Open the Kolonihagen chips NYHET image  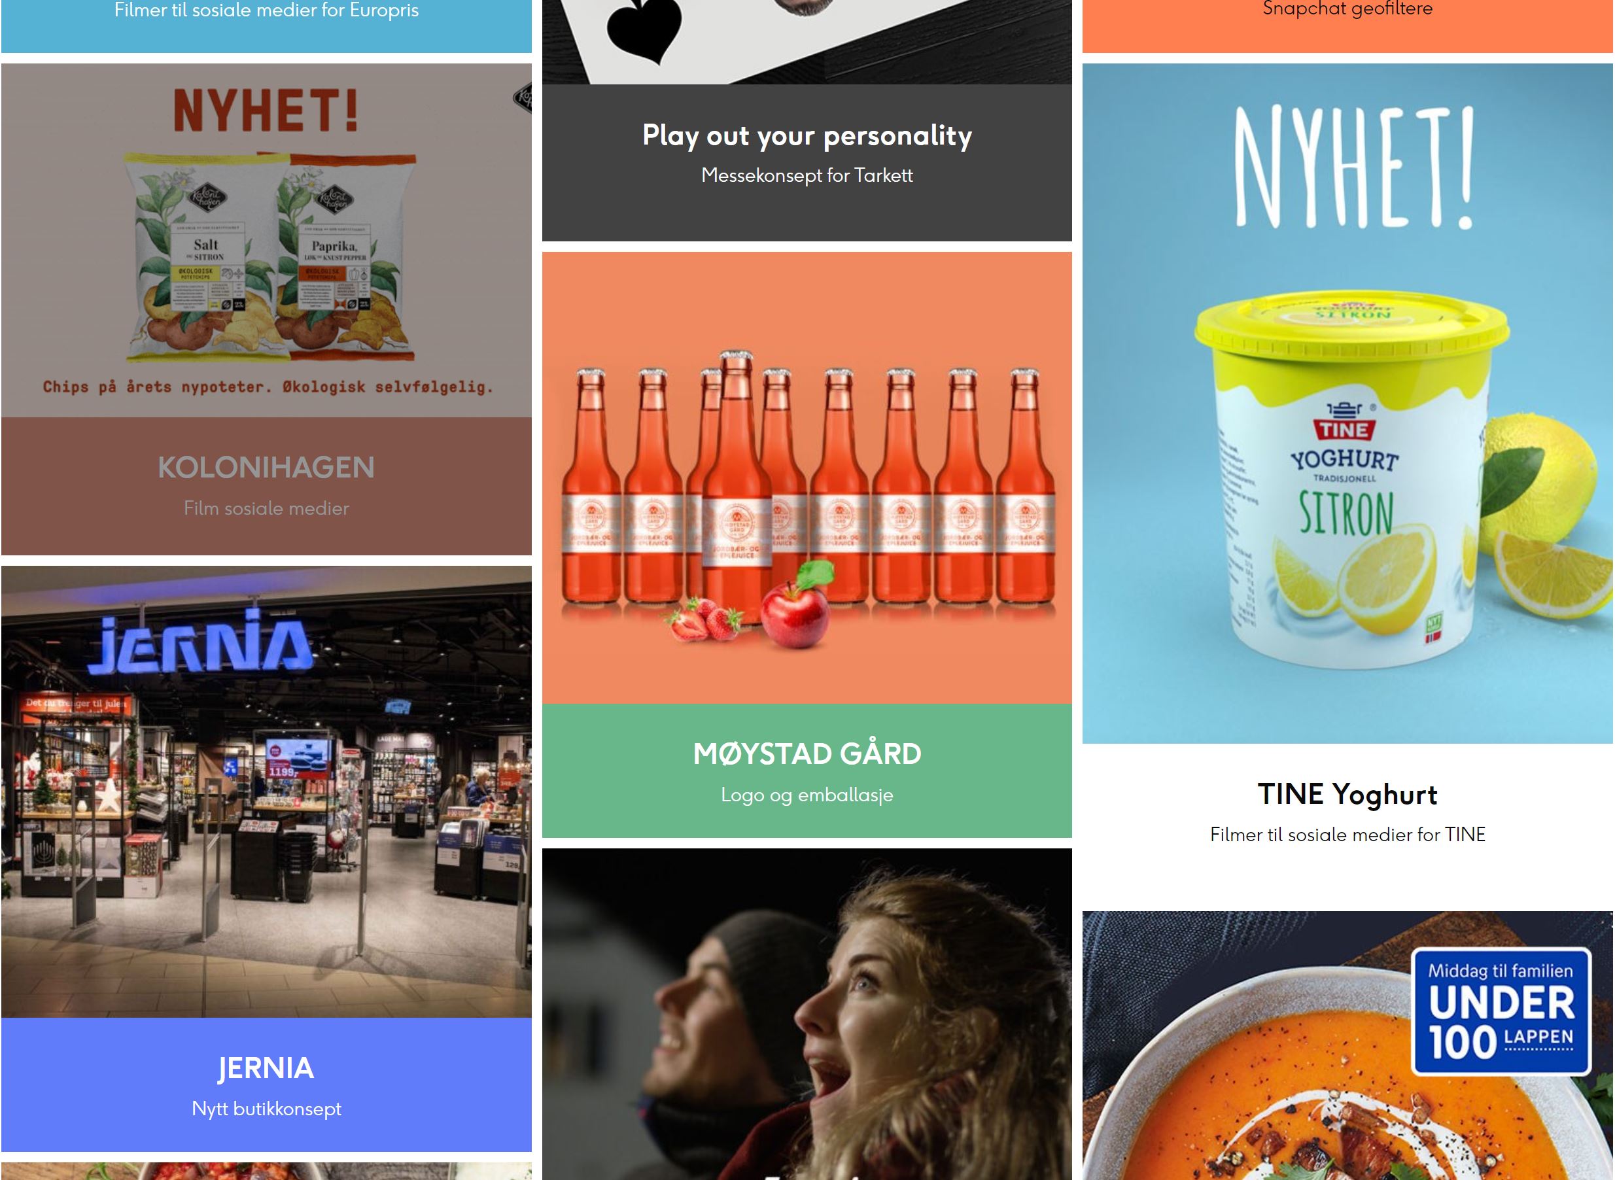click(266, 240)
